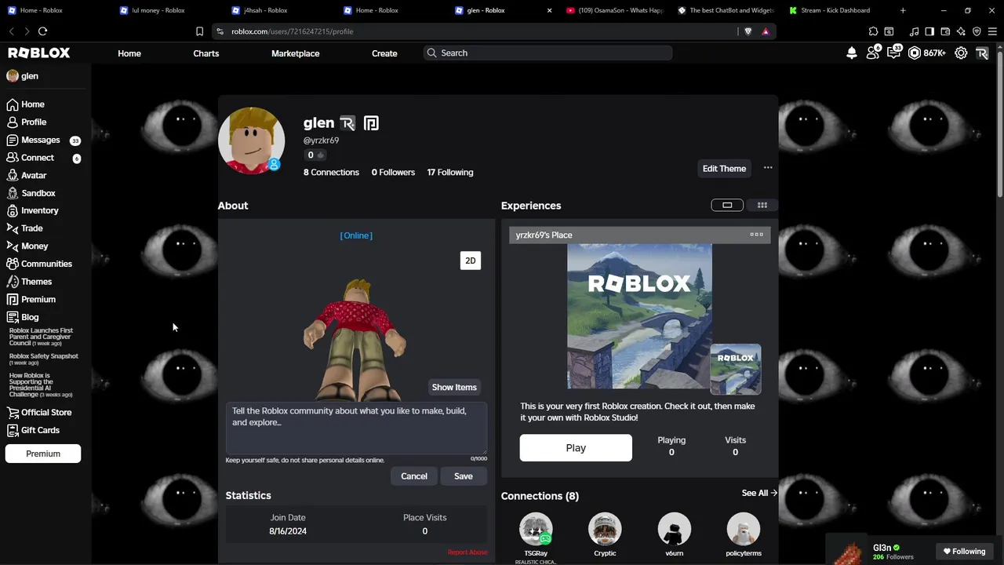Expand See All connections
Viewport: 1004px width, 565px height.
(x=759, y=493)
